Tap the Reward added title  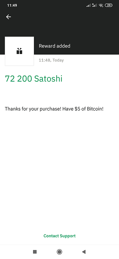55,46
